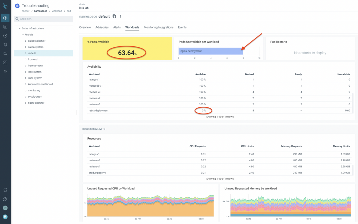The height and width of the screenshot is (224, 358).
Task: Click the Resources table scrollbar
Action: coord(353,170)
